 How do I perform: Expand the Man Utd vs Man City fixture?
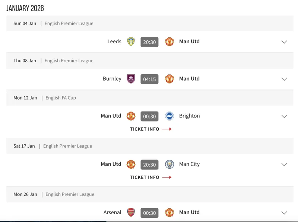click(284, 164)
